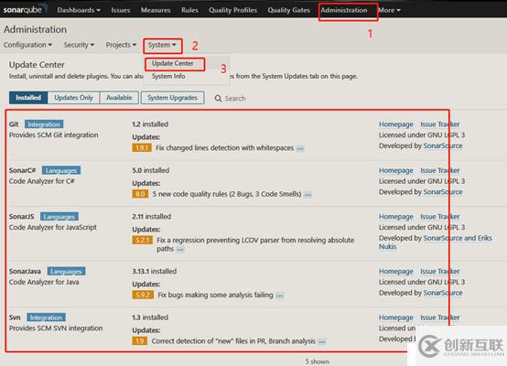507x366 pixels.
Task: Open SonarSource developer link for SonarC#
Action: pos(443,192)
